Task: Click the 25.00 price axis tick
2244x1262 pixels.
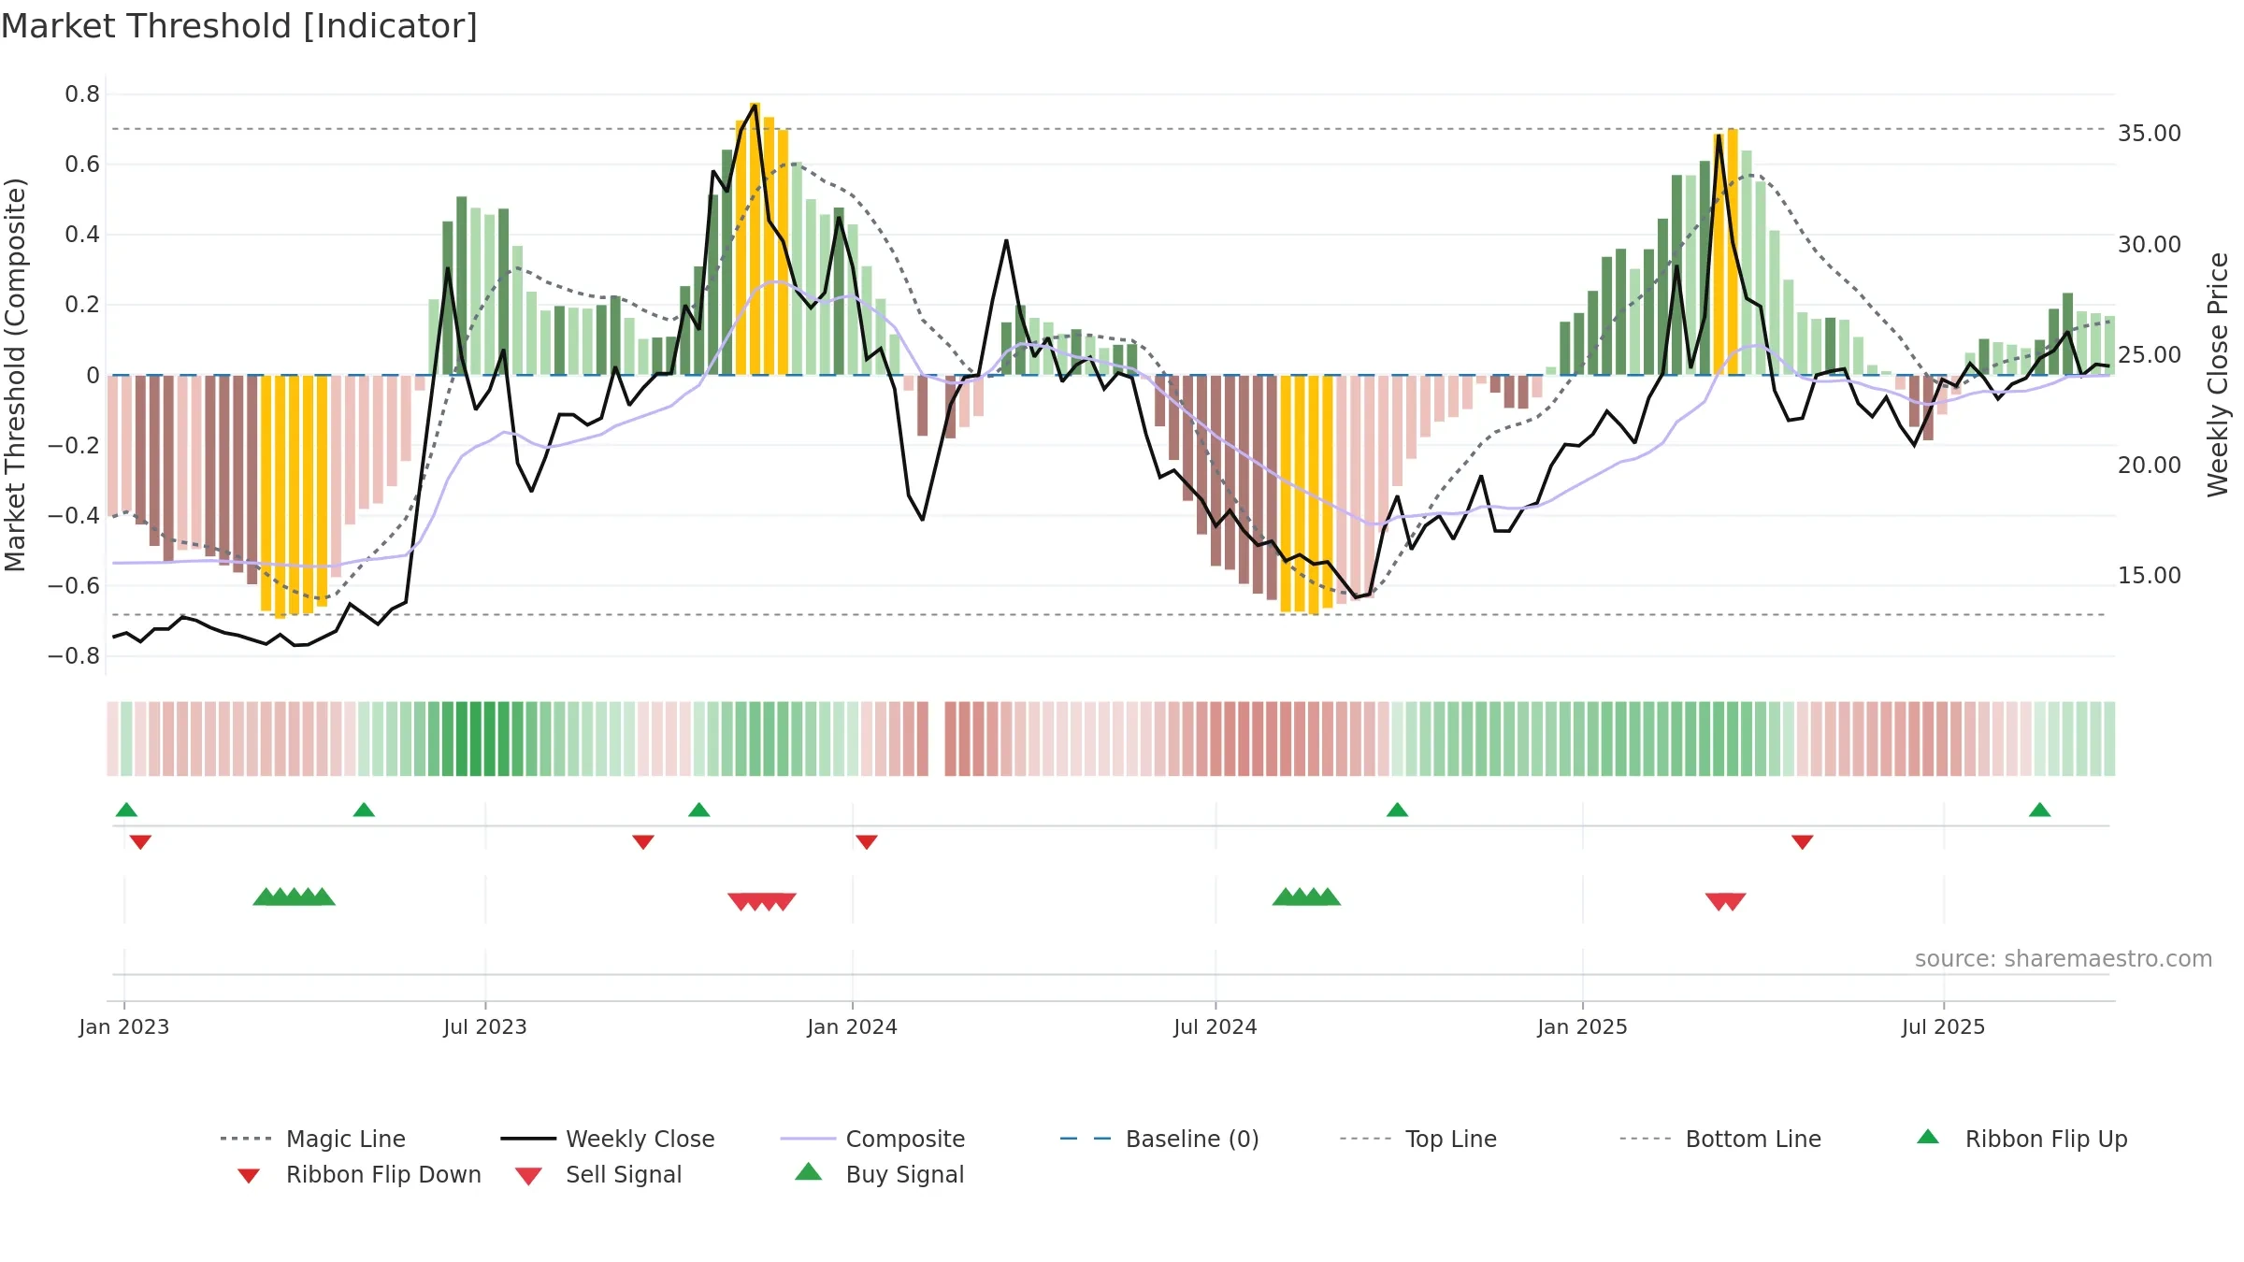Action: pyautogui.click(x=2150, y=355)
